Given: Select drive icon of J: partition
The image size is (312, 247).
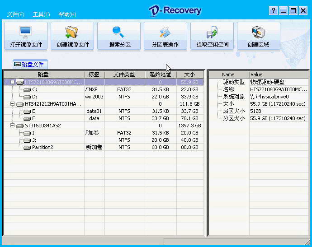Looking at the screenshot, I should tap(27, 140).
